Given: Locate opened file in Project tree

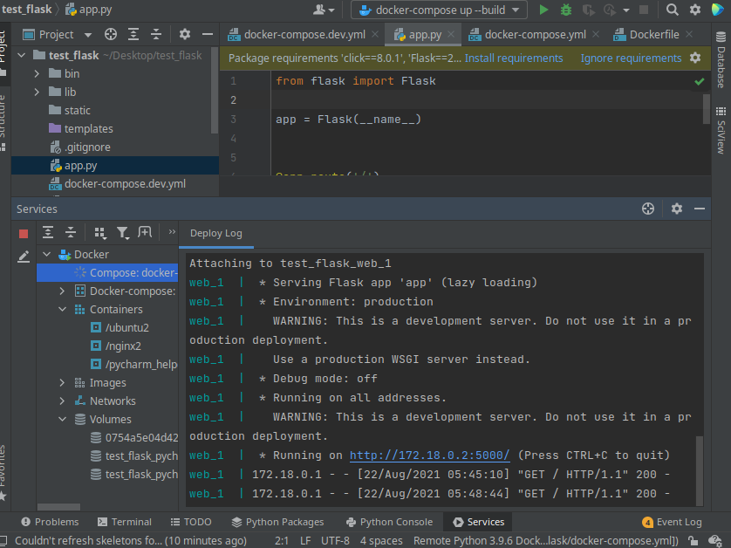Looking at the screenshot, I should coord(111,34).
